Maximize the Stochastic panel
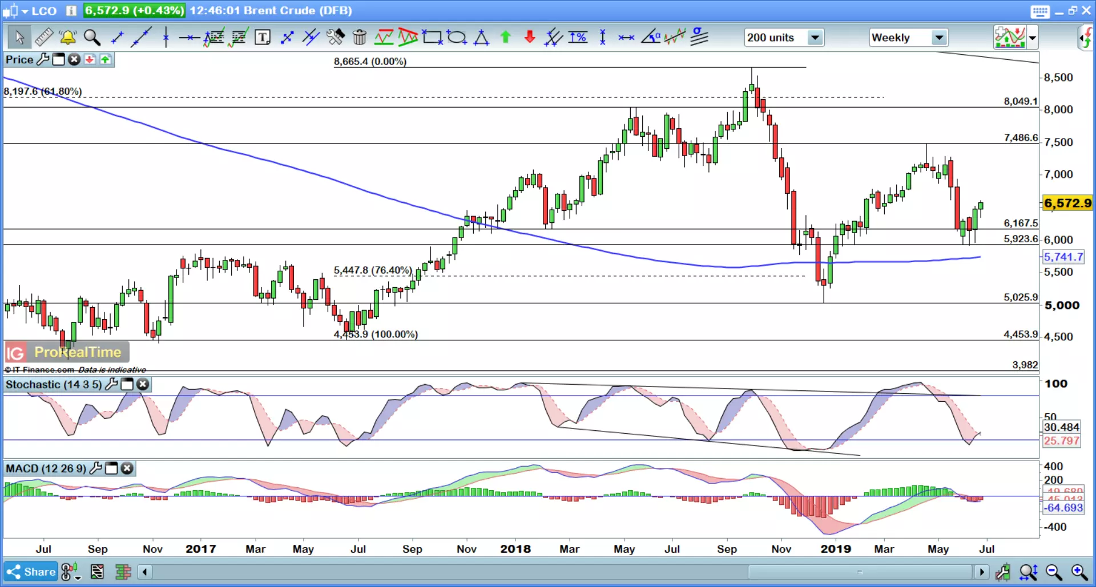The width and height of the screenshot is (1096, 587). (x=127, y=384)
